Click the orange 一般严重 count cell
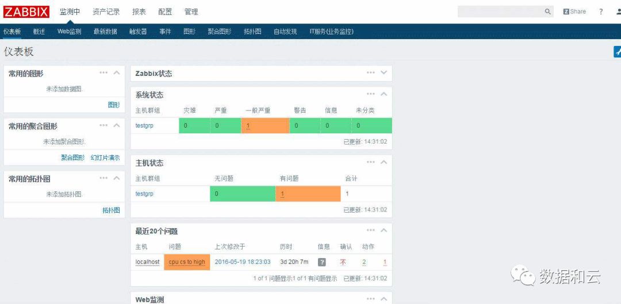The height and width of the screenshot is (304, 621). (x=265, y=125)
